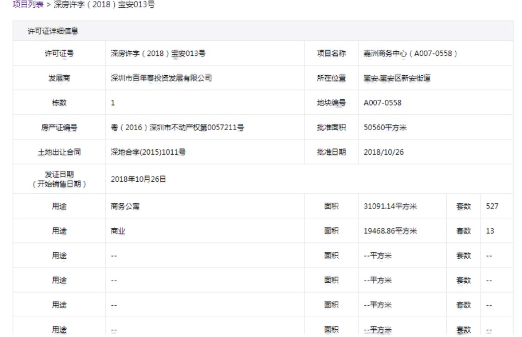Click the 发展商 label cell

coord(60,78)
